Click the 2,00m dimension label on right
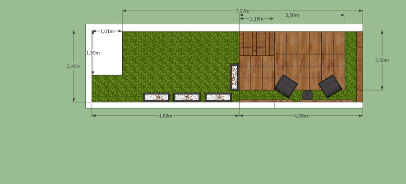Screen dimensions: 406x184 coord(382,60)
